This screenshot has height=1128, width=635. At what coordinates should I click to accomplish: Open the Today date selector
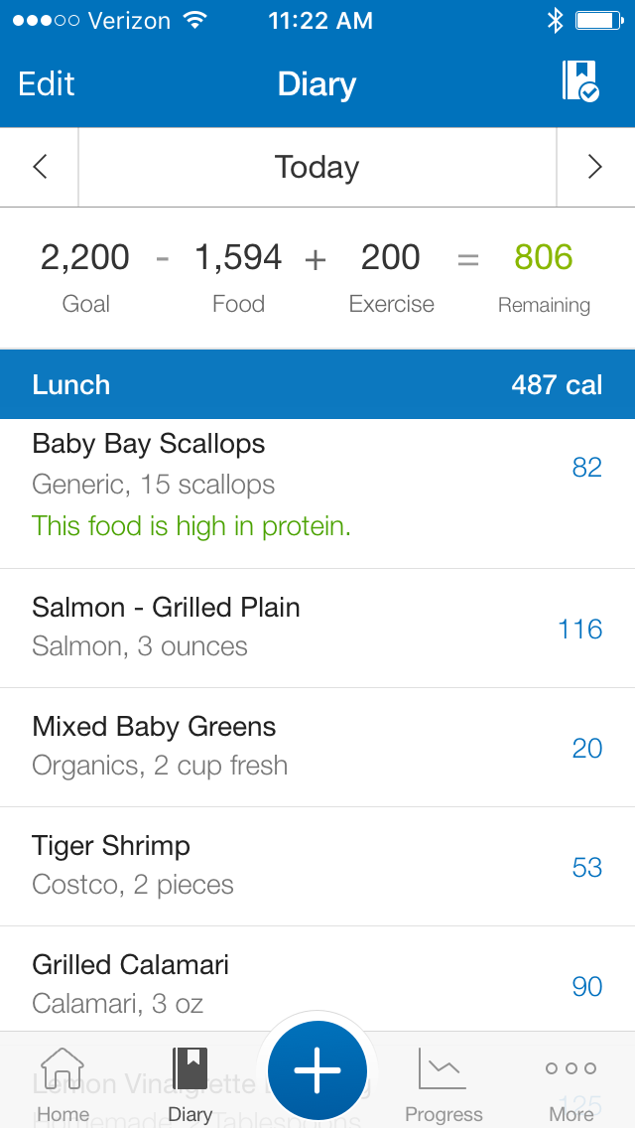(x=317, y=167)
